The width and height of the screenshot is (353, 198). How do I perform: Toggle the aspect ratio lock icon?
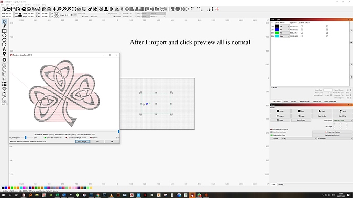pos(20,15)
